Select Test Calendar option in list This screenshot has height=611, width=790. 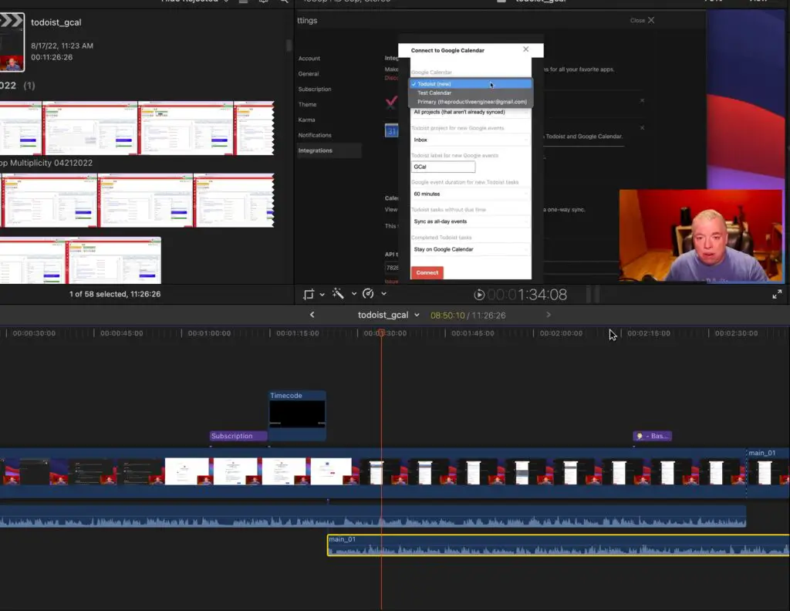coord(471,93)
